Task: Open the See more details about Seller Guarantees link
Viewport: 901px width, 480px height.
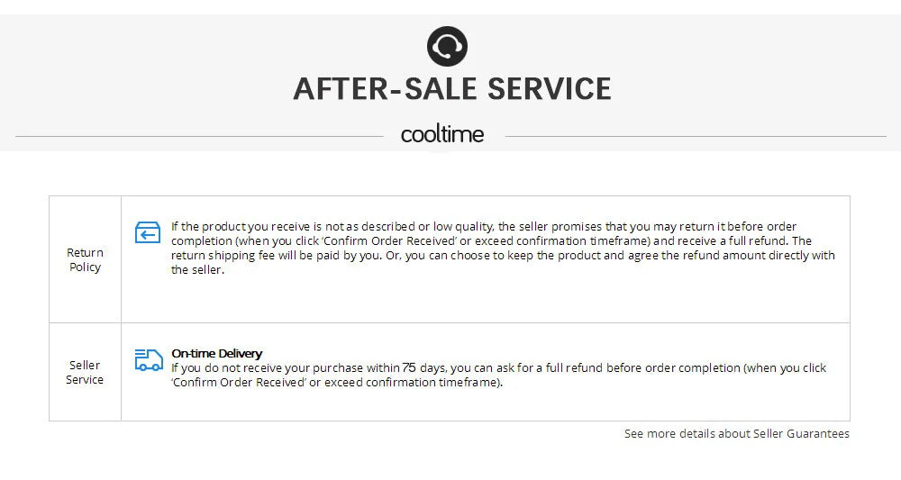Action: point(736,434)
